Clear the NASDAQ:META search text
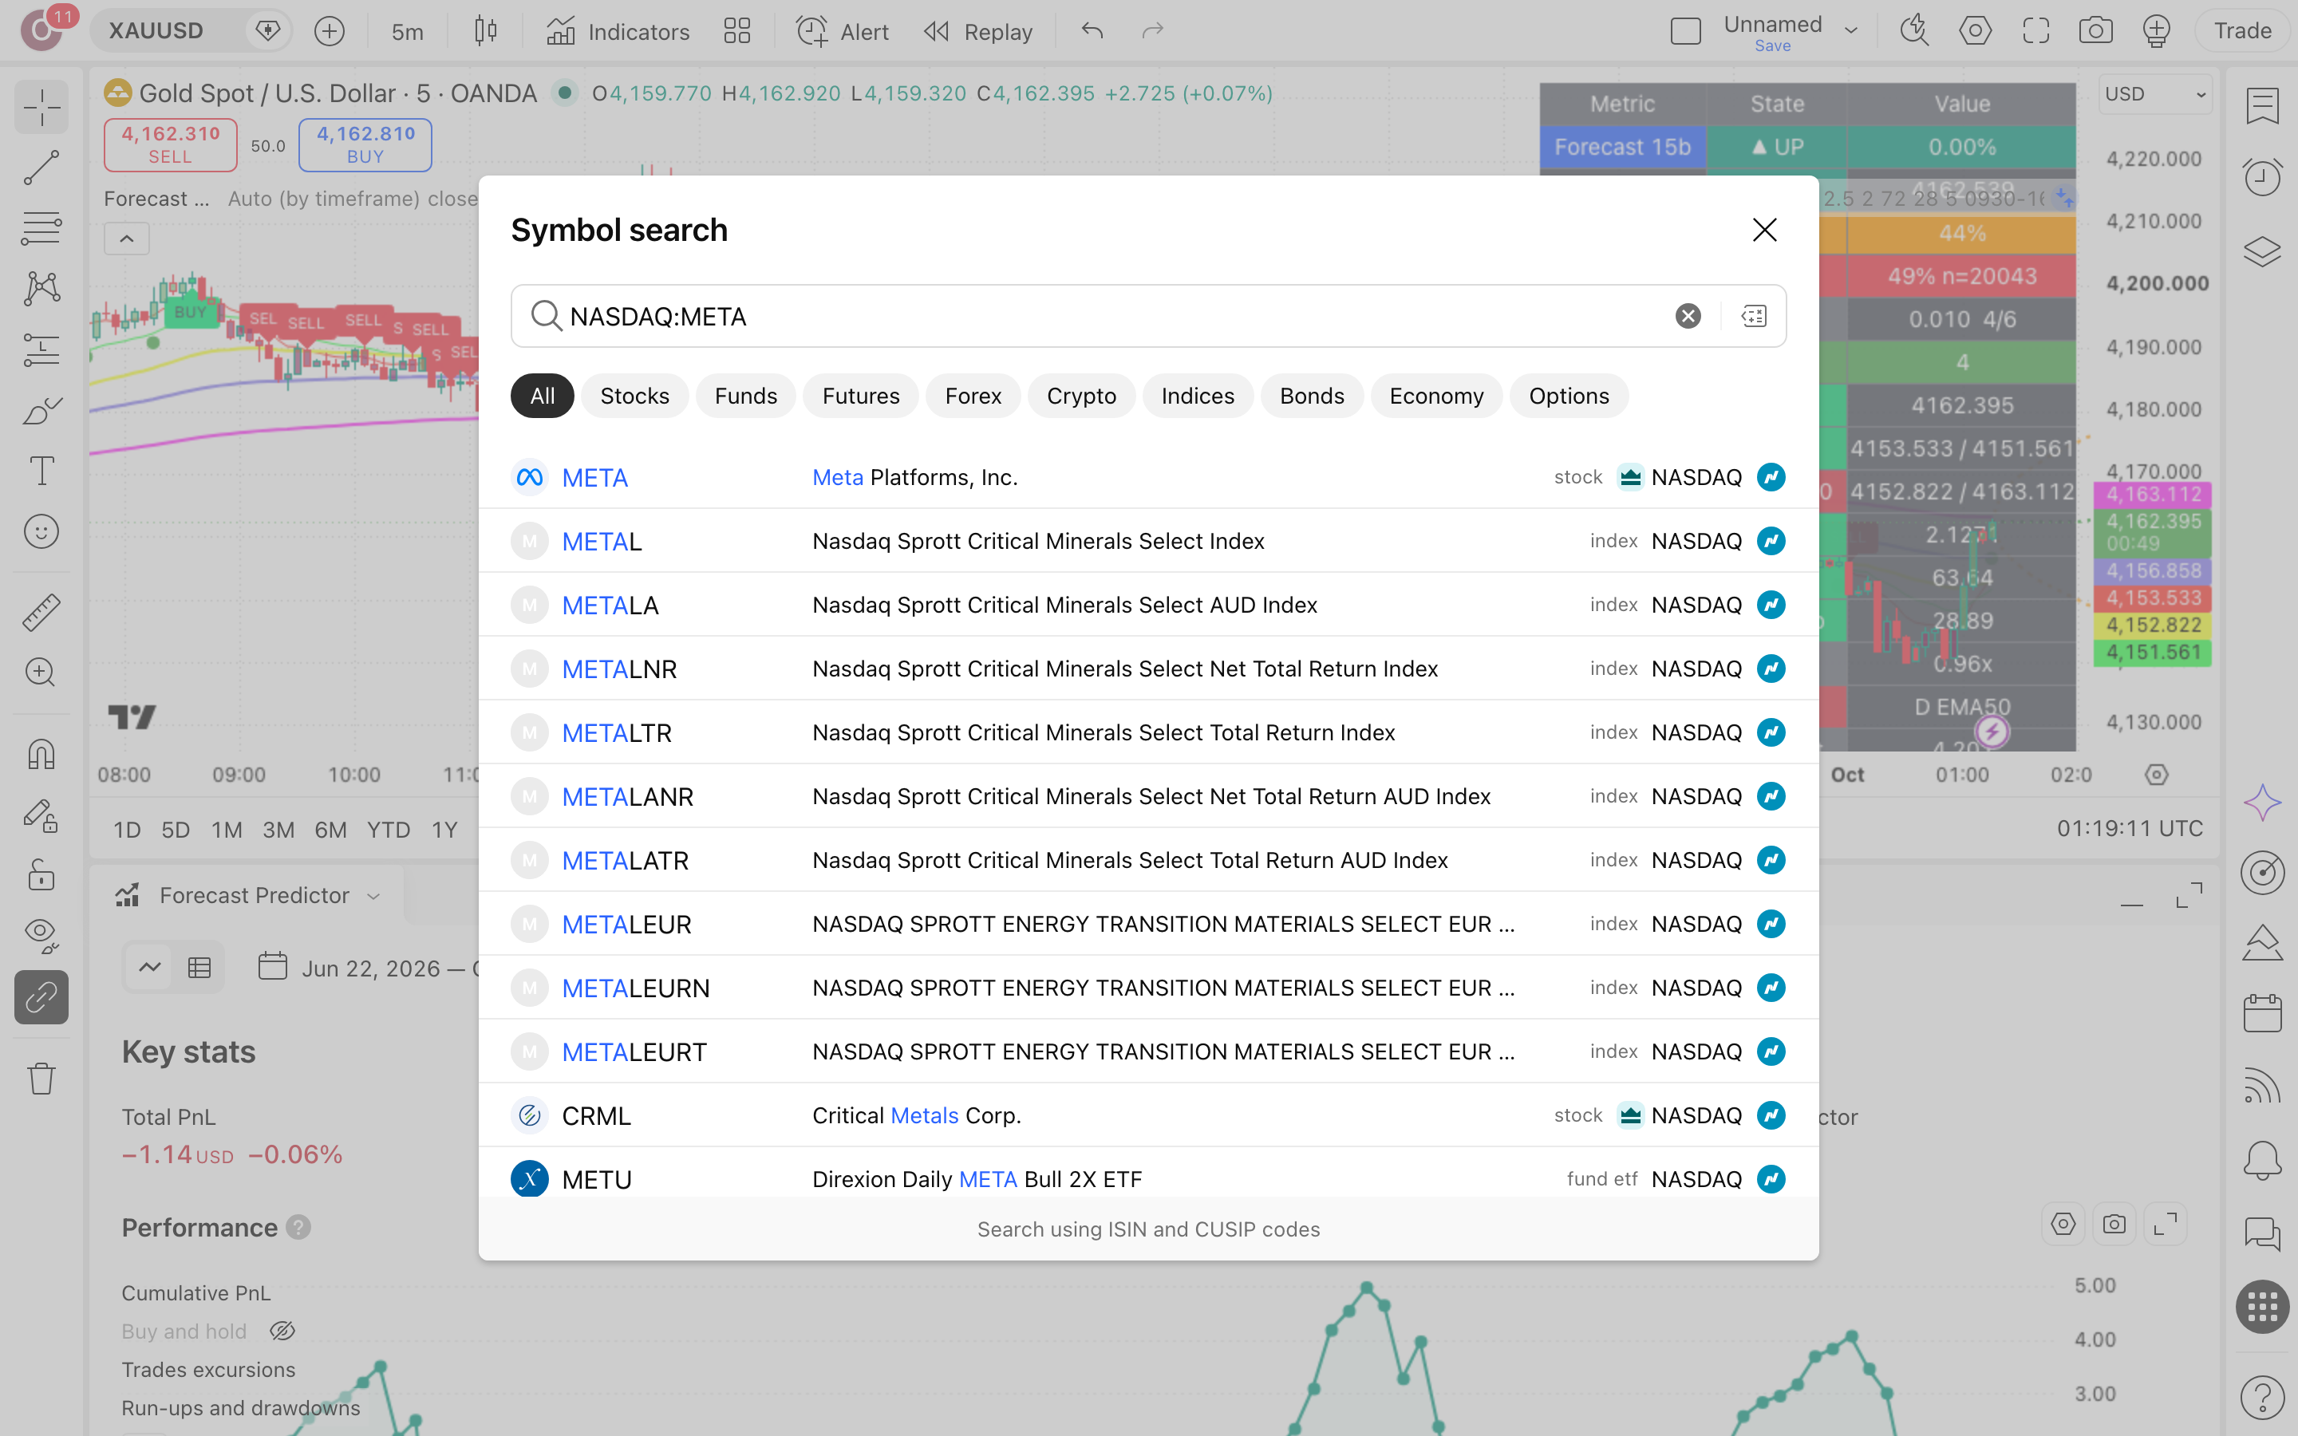 [1688, 316]
